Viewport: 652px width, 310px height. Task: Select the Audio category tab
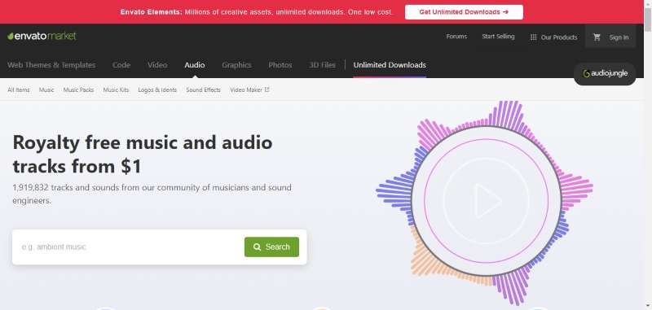coord(195,65)
